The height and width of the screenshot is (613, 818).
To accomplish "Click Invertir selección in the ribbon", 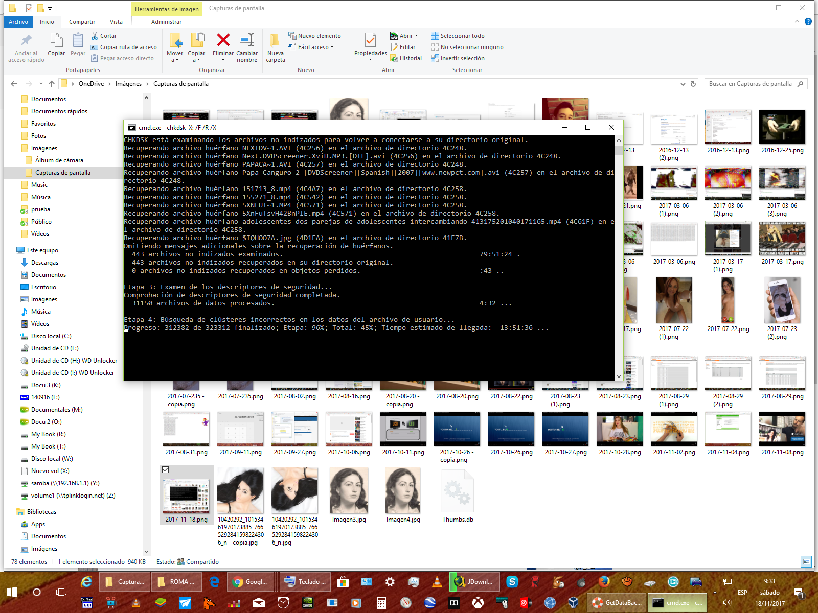I will pos(462,58).
